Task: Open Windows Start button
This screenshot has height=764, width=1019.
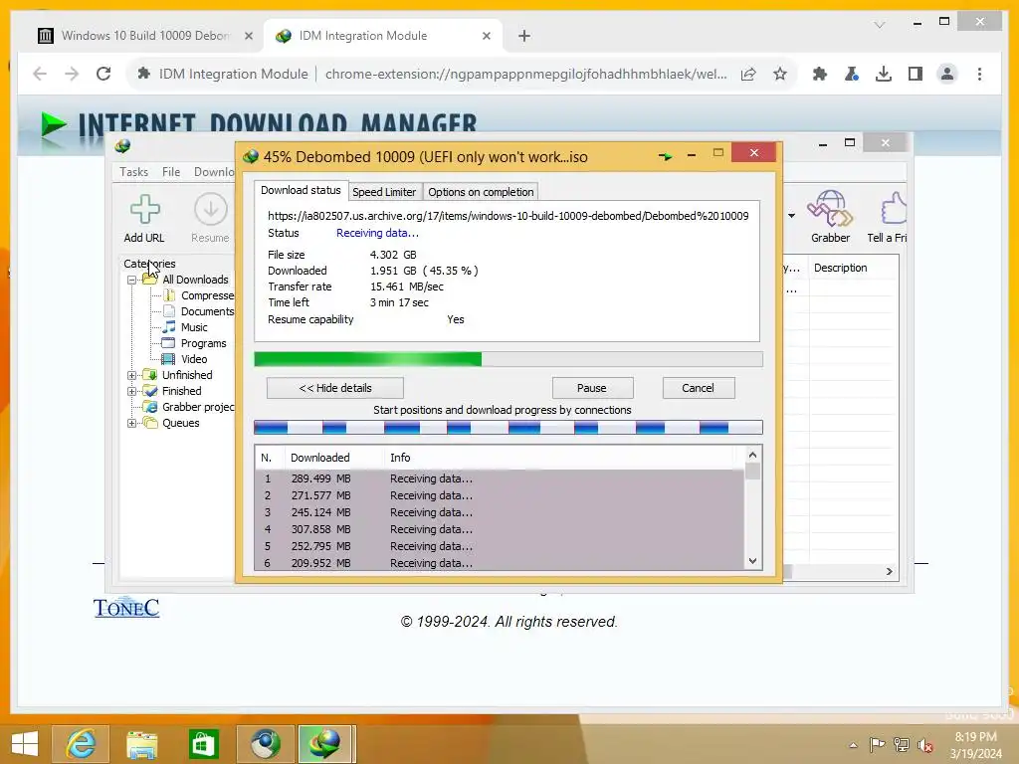Action: (25, 744)
